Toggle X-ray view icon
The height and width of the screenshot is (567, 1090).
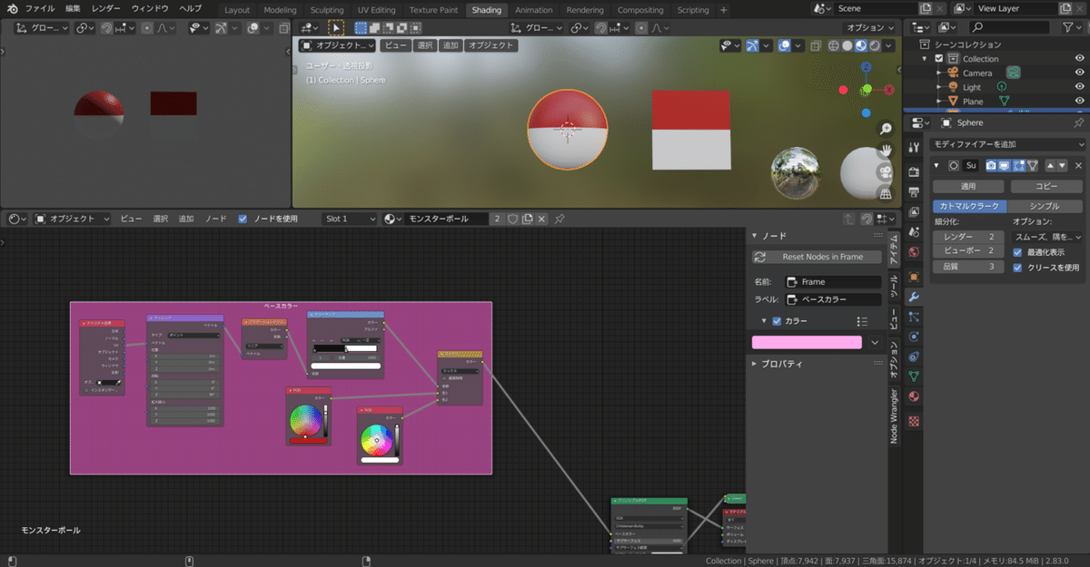[x=816, y=45]
